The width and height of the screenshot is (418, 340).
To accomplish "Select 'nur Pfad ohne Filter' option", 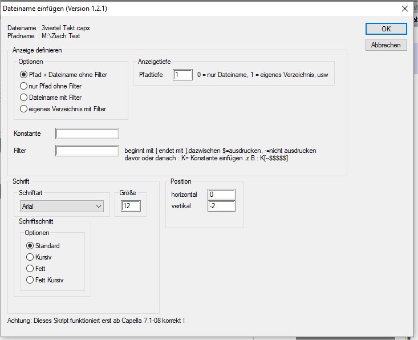I will click(24, 86).
